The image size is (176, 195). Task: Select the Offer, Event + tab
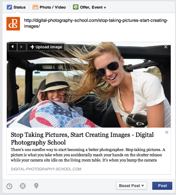pos(89,7)
